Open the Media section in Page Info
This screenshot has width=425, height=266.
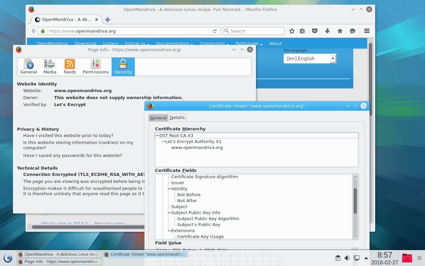(x=50, y=67)
